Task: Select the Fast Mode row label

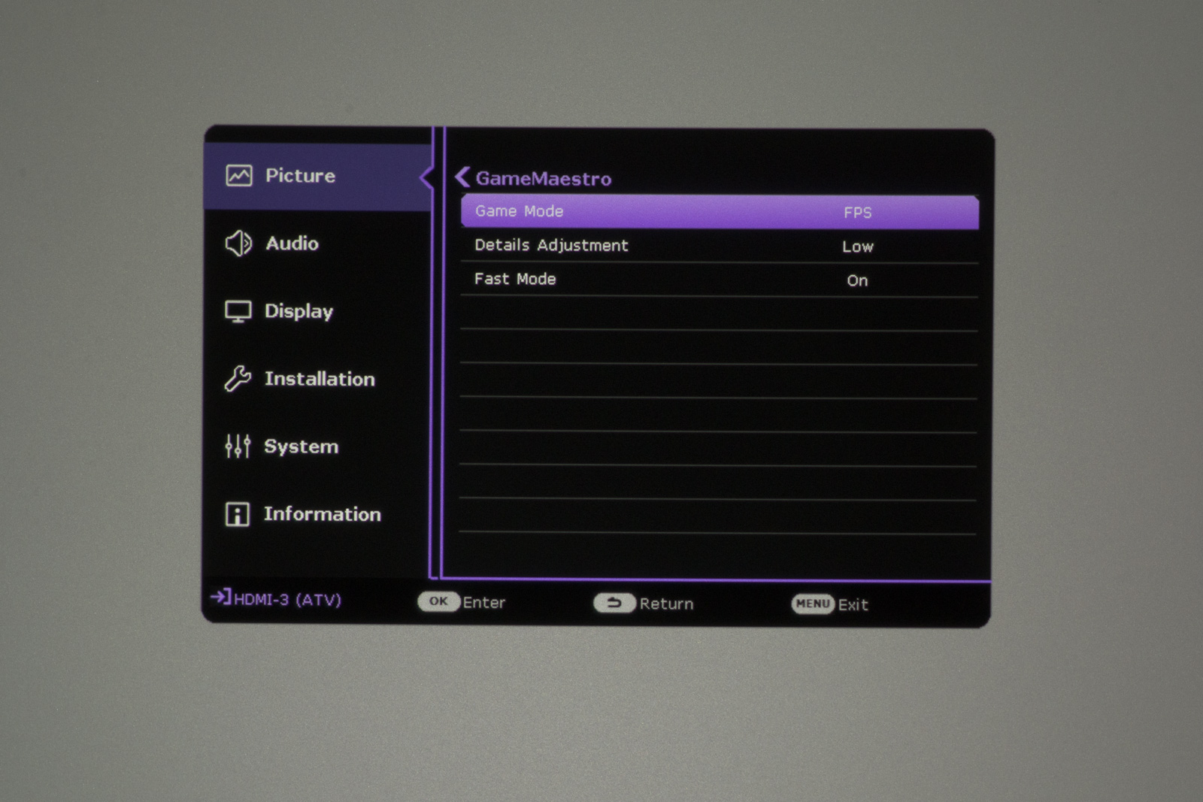Action: (x=515, y=279)
